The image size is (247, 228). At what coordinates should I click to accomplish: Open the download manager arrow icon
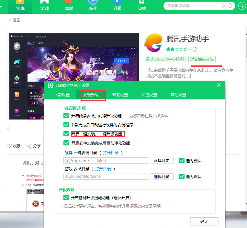(242, 6)
